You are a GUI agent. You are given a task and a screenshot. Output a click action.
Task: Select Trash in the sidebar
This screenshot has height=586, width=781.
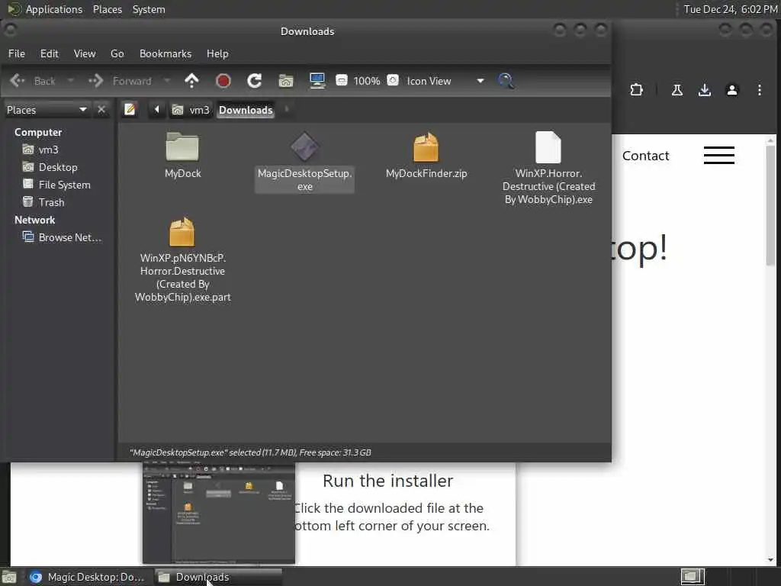click(x=43, y=201)
